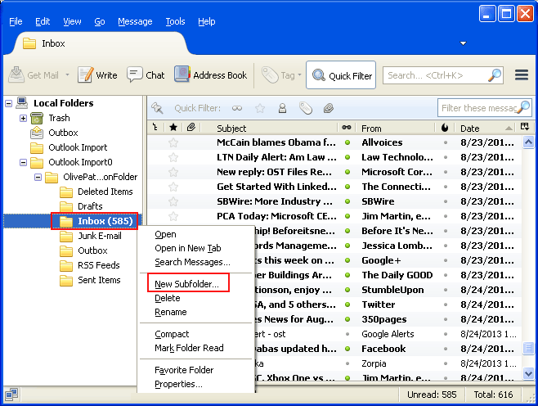This screenshot has width=538, height=406.
Task: Toggle read status dot of Facebook message
Action: click(x=347, y=349)
